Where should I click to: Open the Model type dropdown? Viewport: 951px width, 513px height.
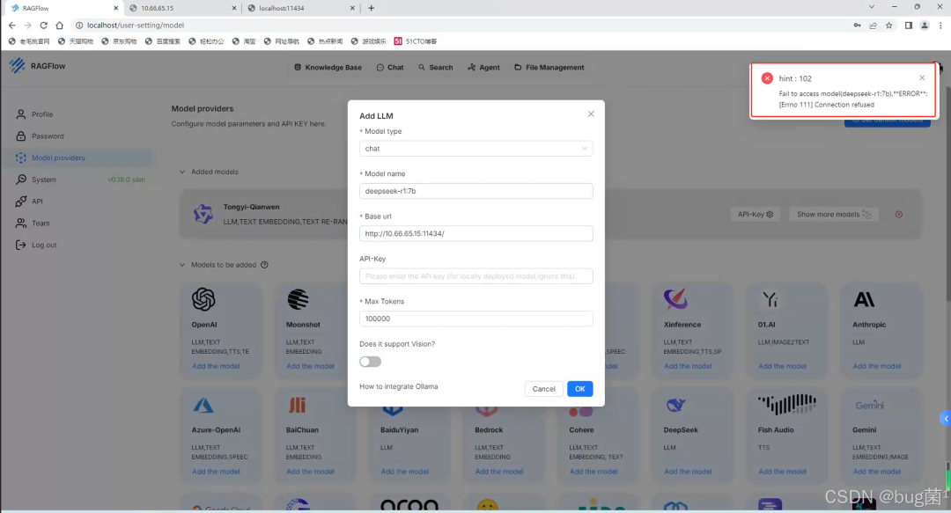point(476,149)
